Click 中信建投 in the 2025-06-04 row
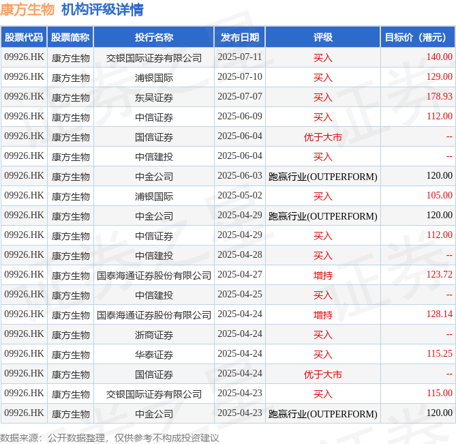This screenshot has width=456, height=444. pos(154,157)
